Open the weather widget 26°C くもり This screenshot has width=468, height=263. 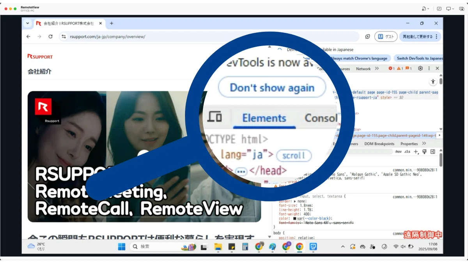(37, 246)
